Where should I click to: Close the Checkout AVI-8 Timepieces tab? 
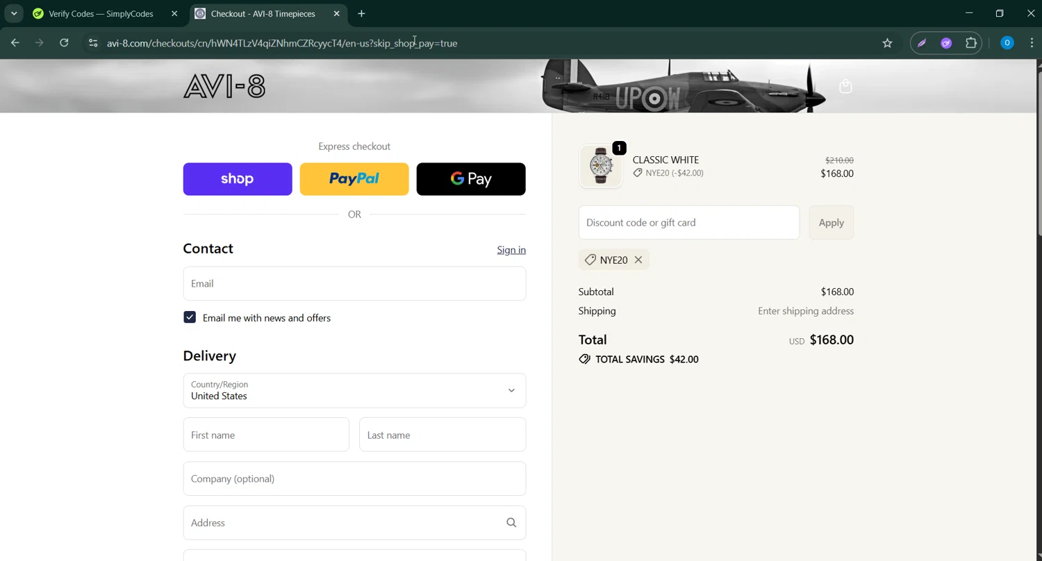[337, 13]
